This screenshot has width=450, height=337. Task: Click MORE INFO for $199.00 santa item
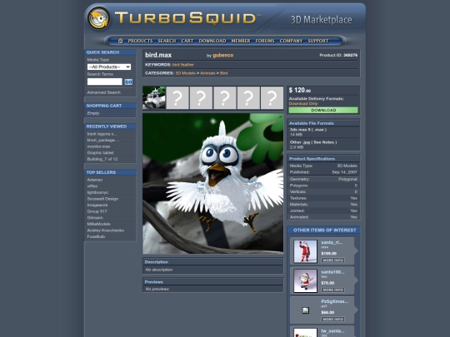tap(332, 260)
